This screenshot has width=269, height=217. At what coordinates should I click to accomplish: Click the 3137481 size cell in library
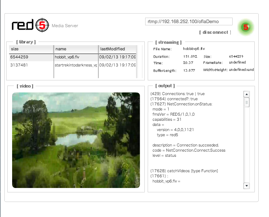coord(31,65)
